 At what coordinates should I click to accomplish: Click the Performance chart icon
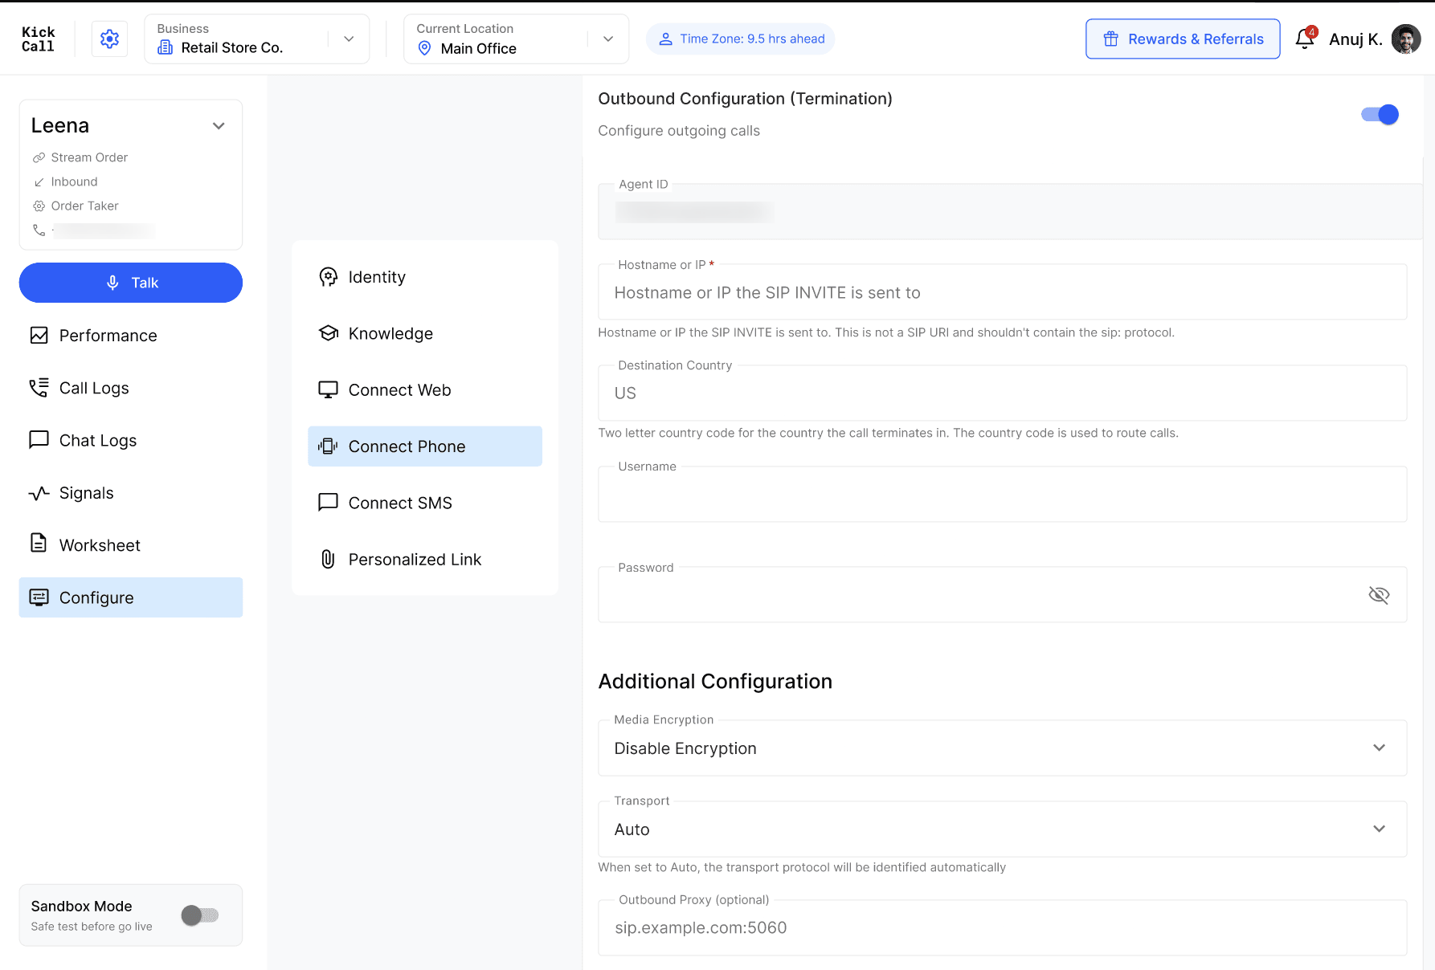[39, 335]
